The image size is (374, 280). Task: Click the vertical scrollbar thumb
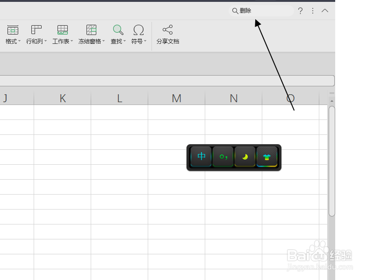click(331, 161)
